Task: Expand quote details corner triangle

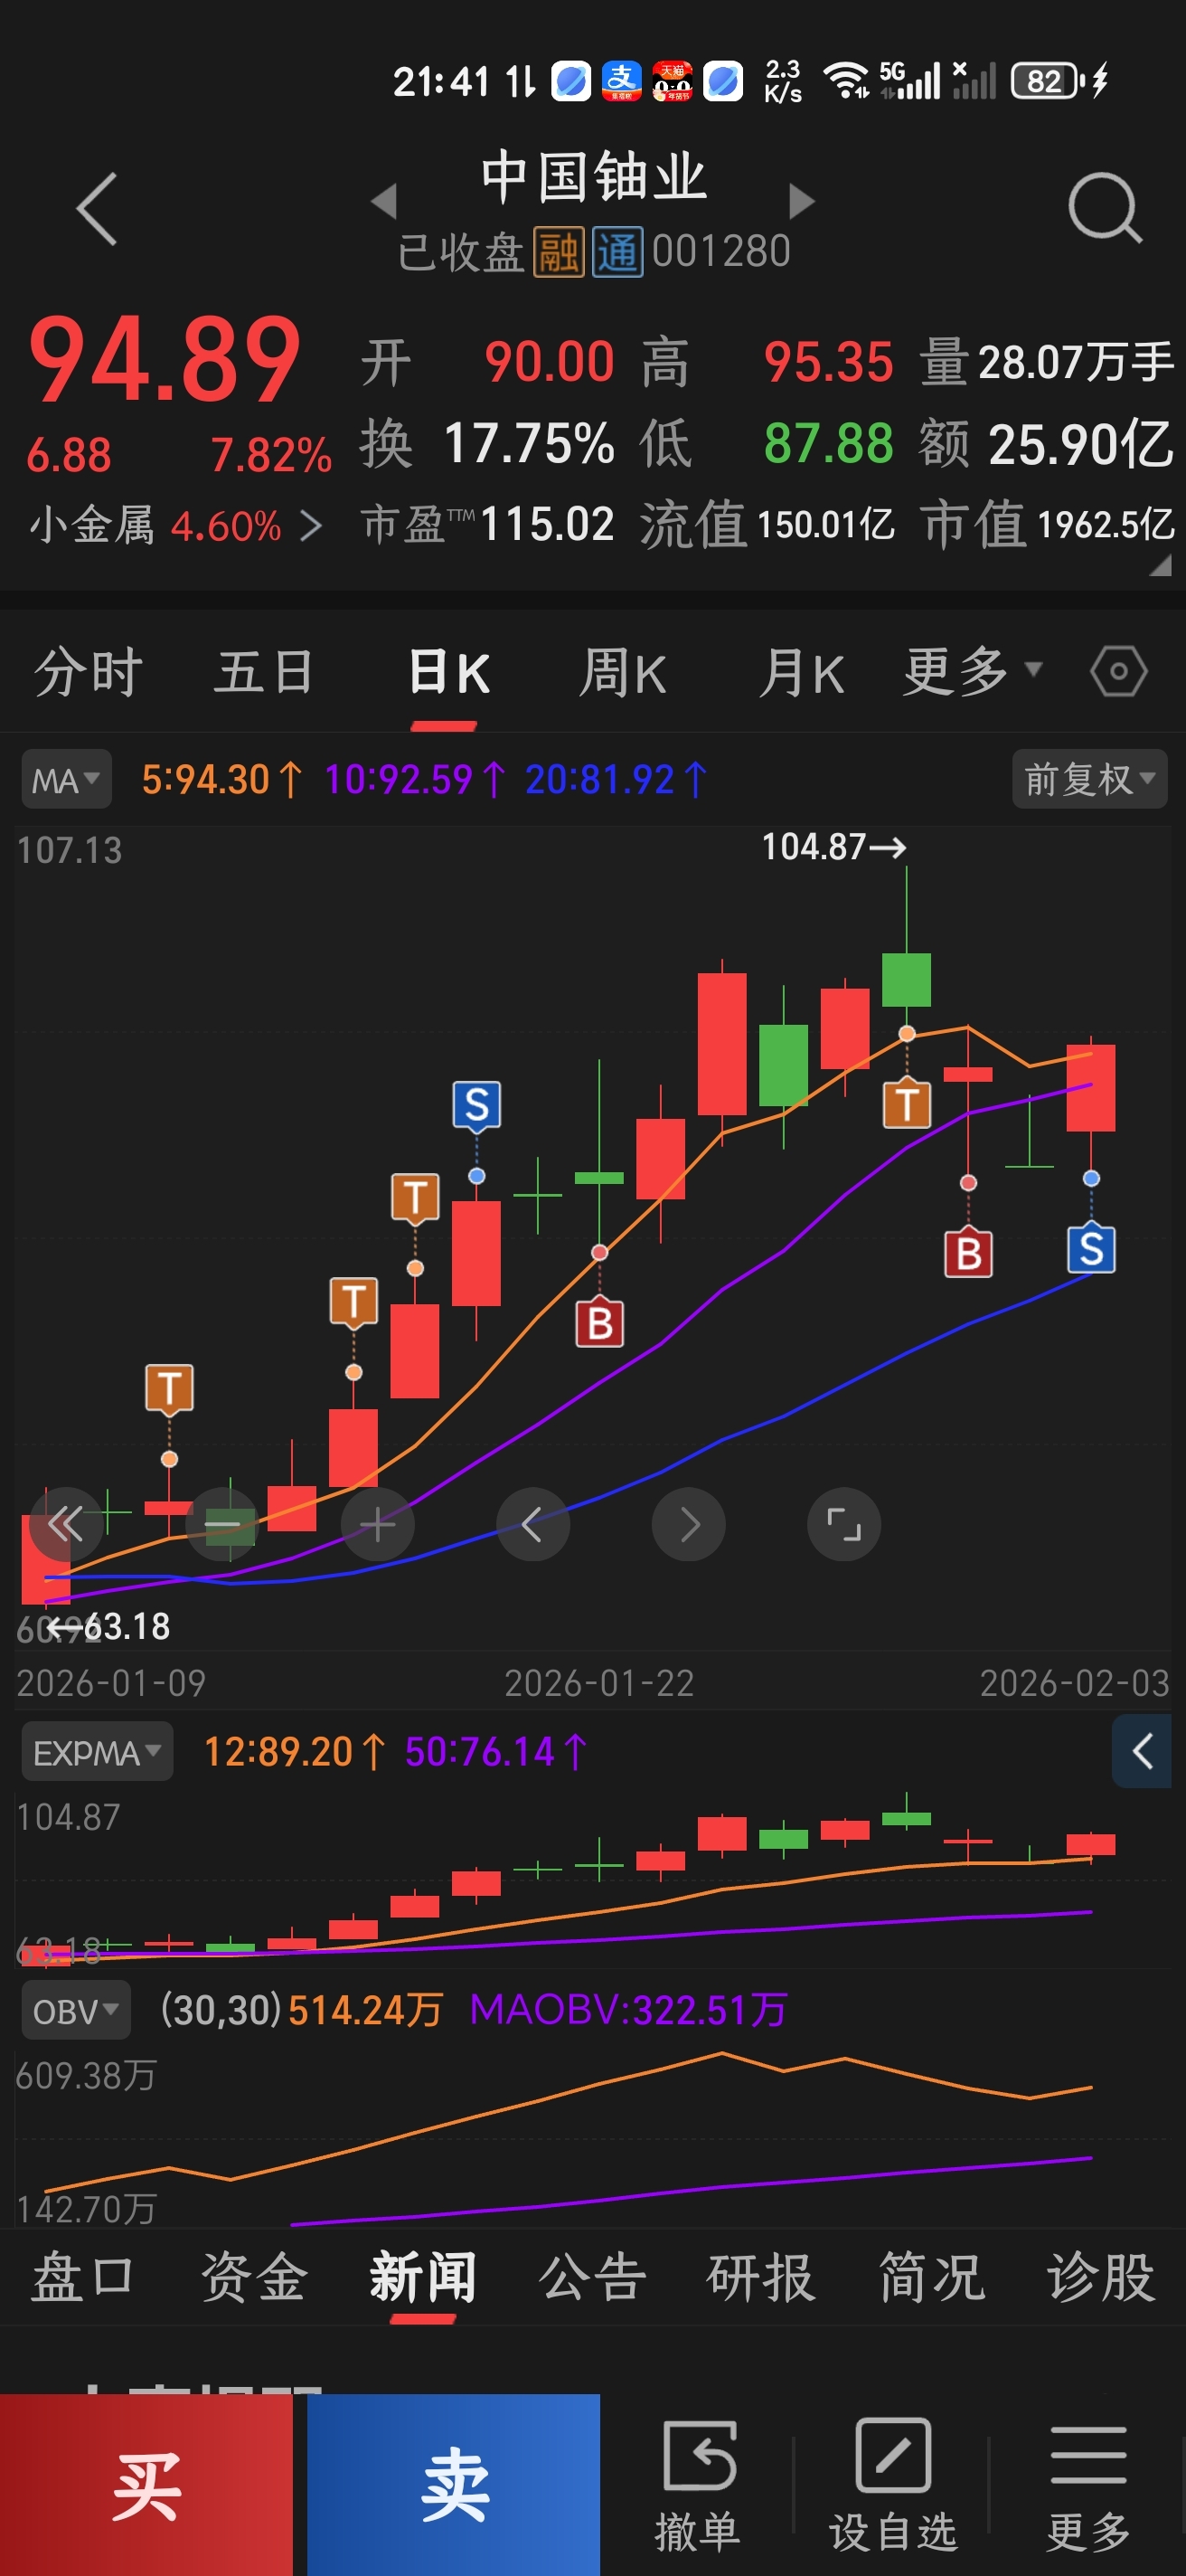Action: pyautogui.click(x=1159, y=567)
